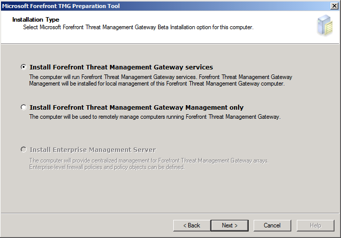Proceed by clicking the Next button
The image size is (341, 238).
(x=230, y=225)
